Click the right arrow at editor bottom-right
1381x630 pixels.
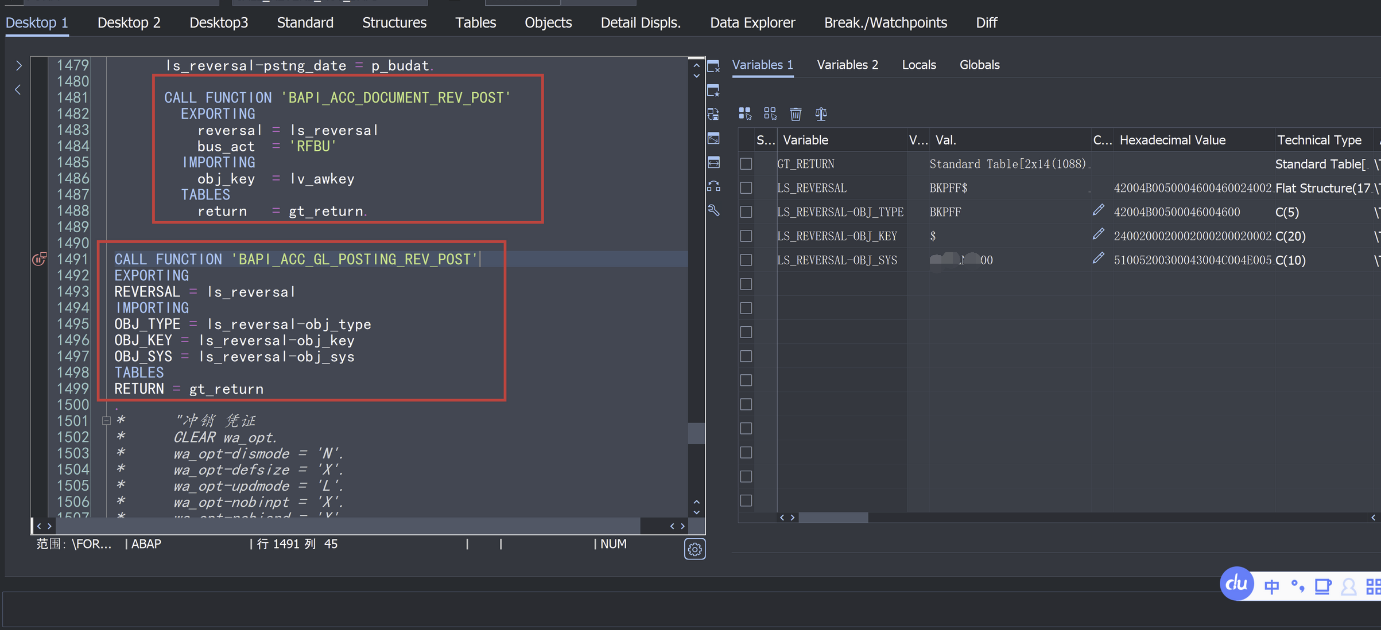click(682, 526)
